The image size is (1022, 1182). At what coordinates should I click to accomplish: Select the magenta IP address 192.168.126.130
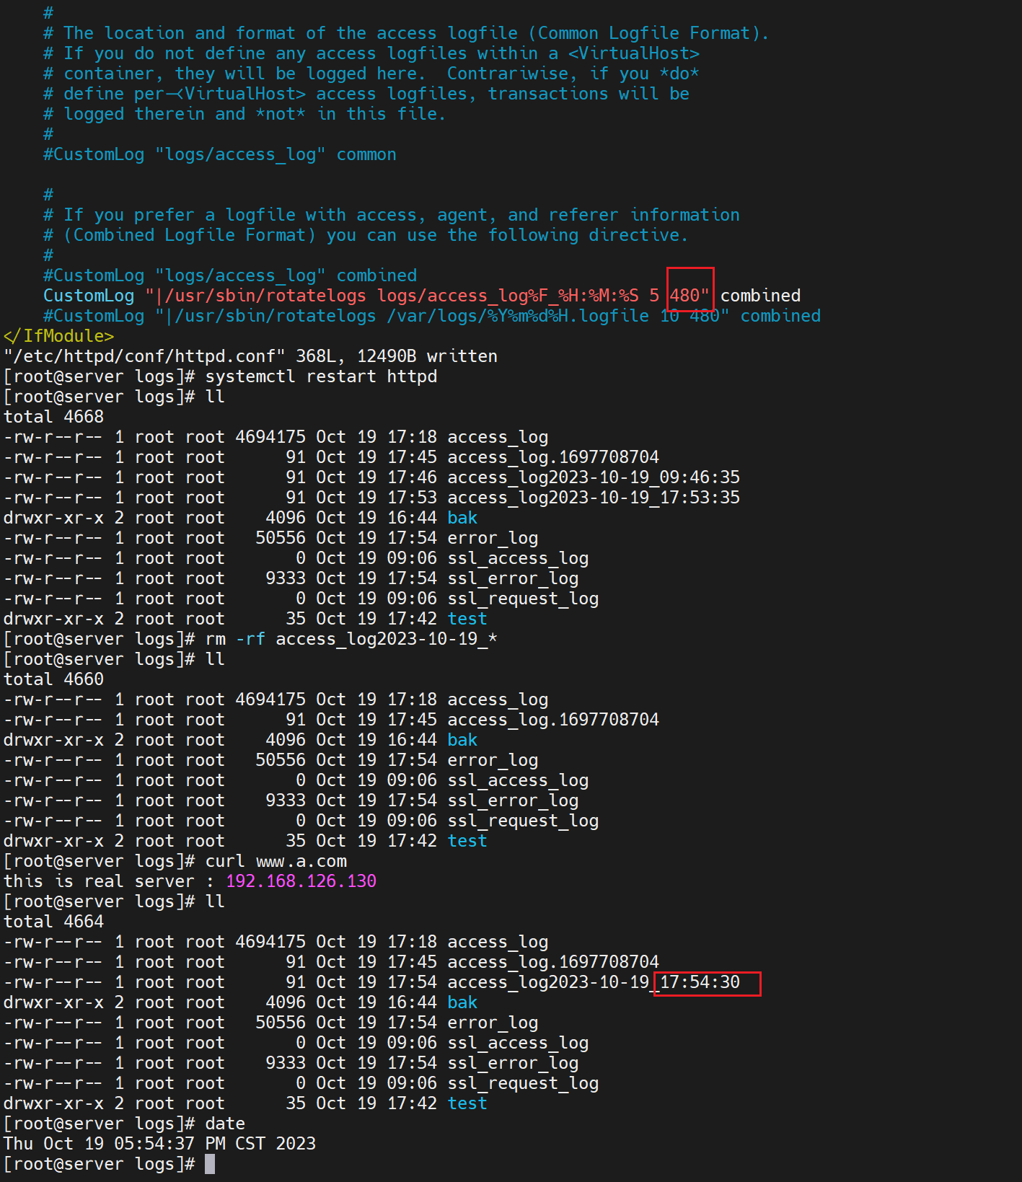[301, 881]
